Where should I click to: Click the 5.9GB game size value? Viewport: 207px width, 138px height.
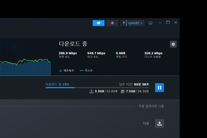[x=121, y=53]
